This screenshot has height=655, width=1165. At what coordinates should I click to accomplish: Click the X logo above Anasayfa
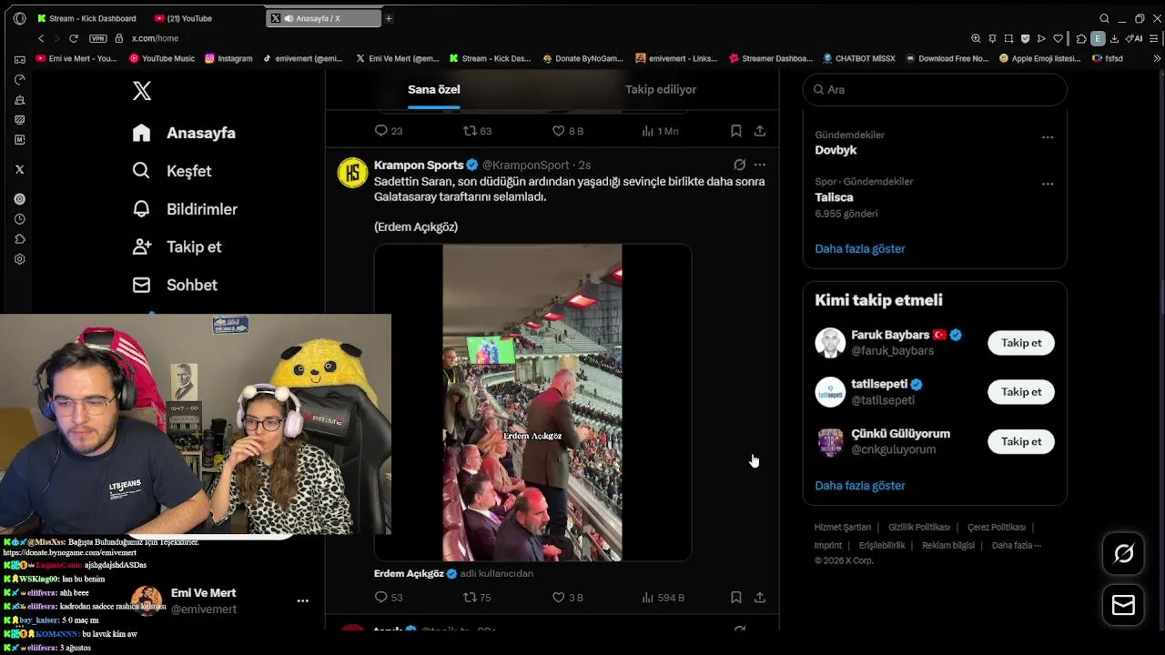tap(142, 90)
